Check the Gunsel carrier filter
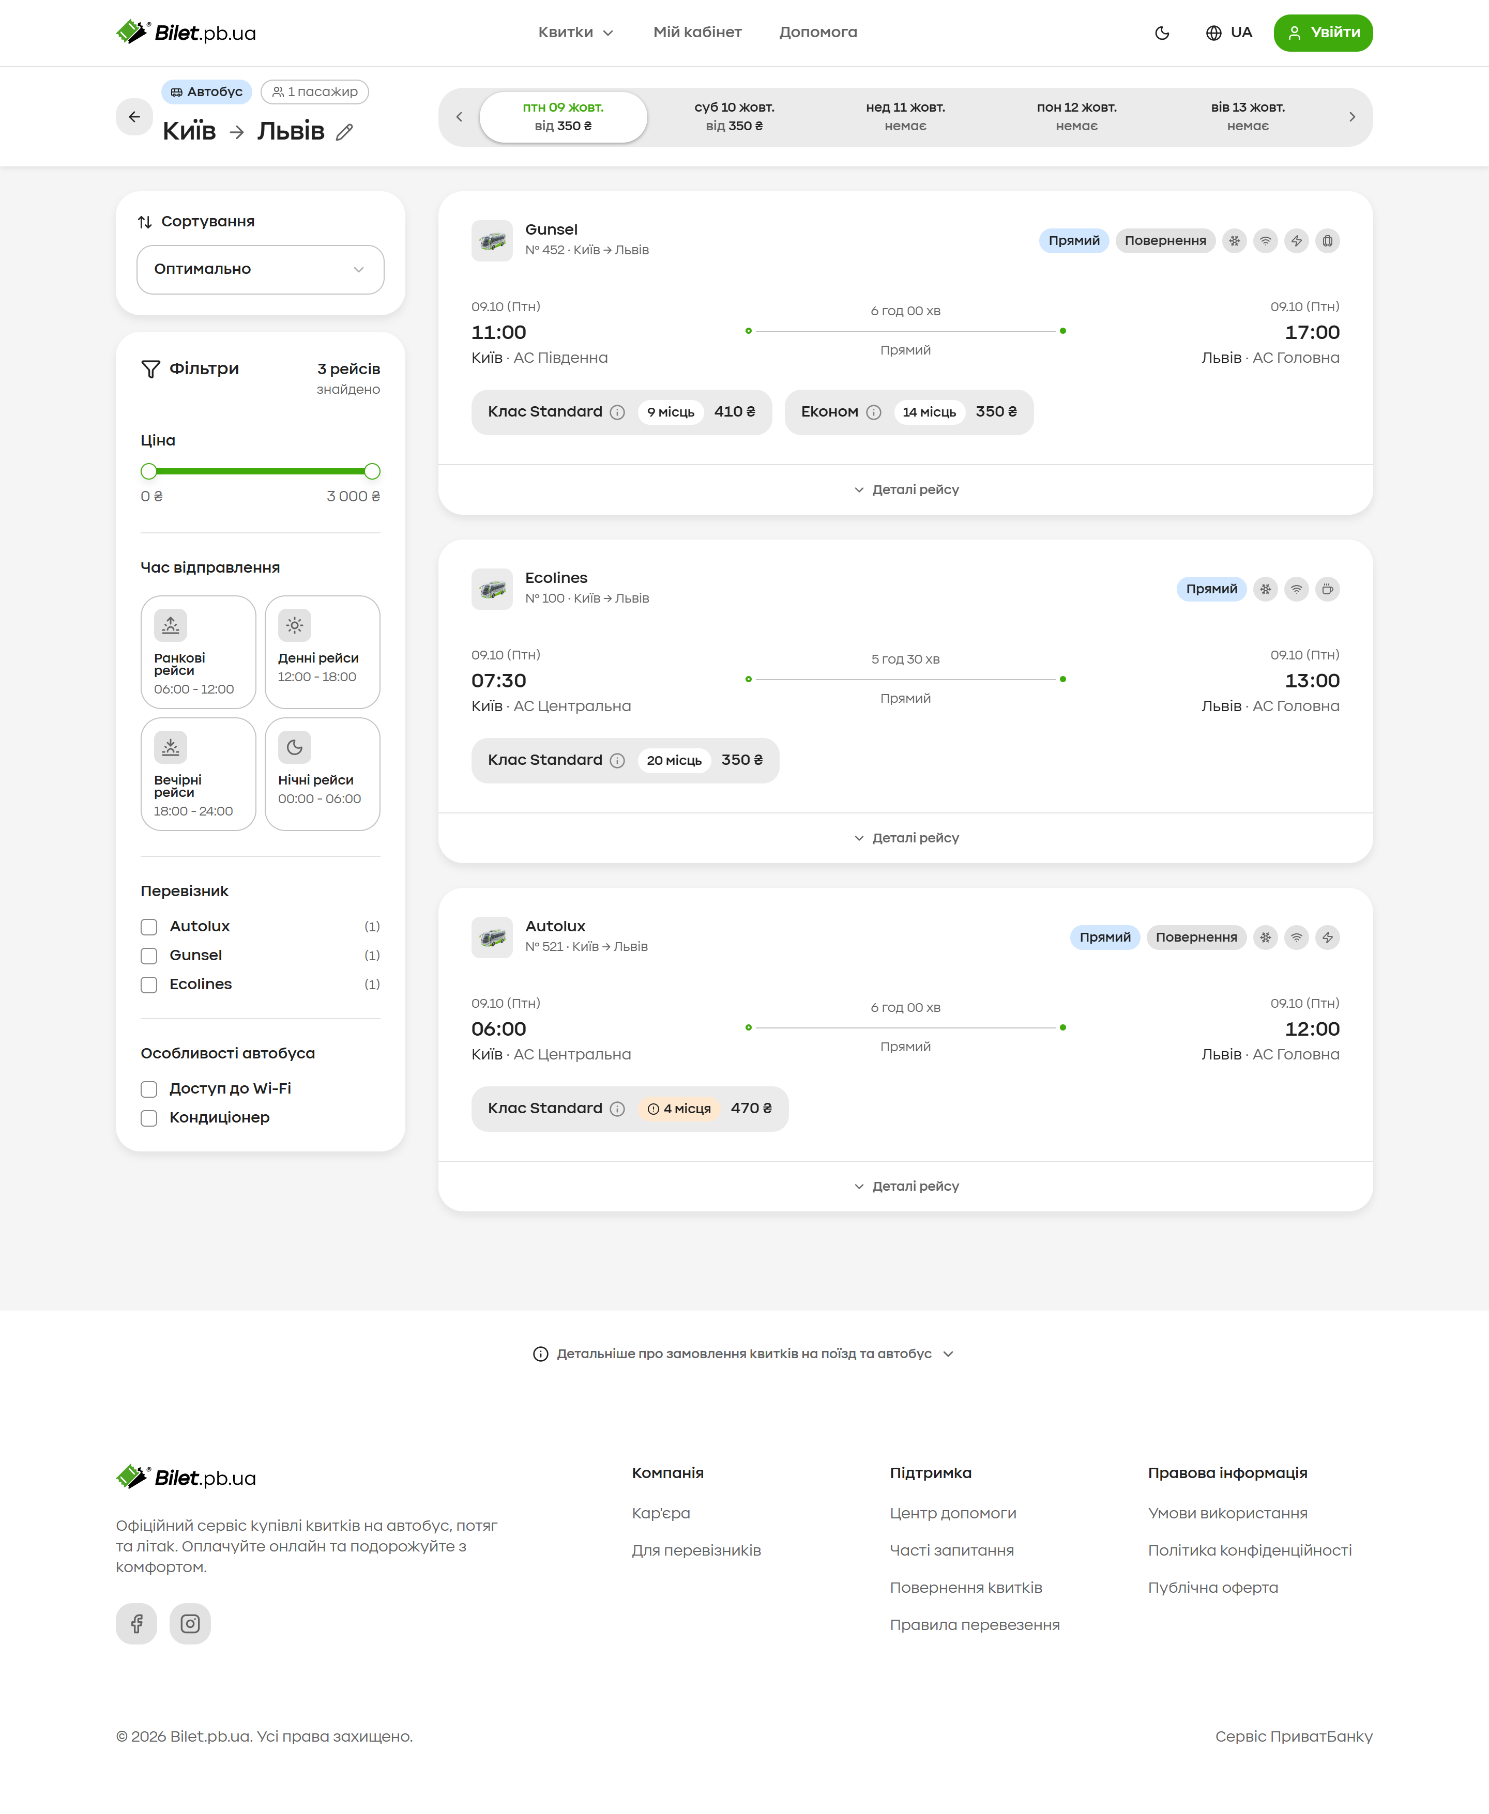Screen dimensions: 1489x1814 coord(149,956)
